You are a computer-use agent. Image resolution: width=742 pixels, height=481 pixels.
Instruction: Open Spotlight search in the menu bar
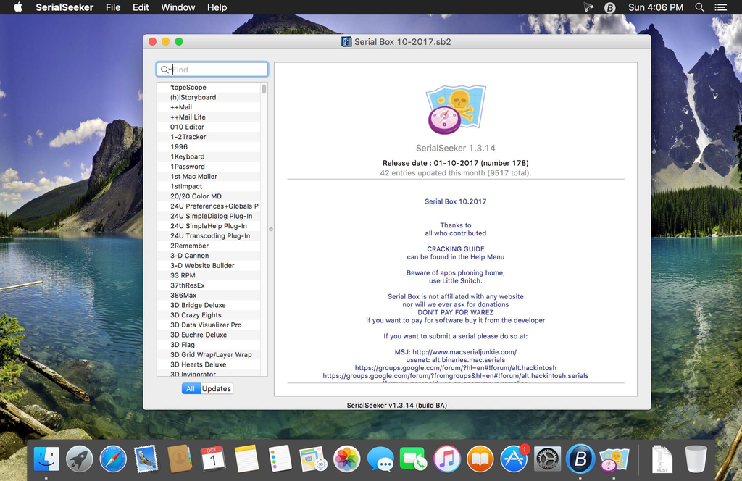pyautogui.click(x=699, y=7)
